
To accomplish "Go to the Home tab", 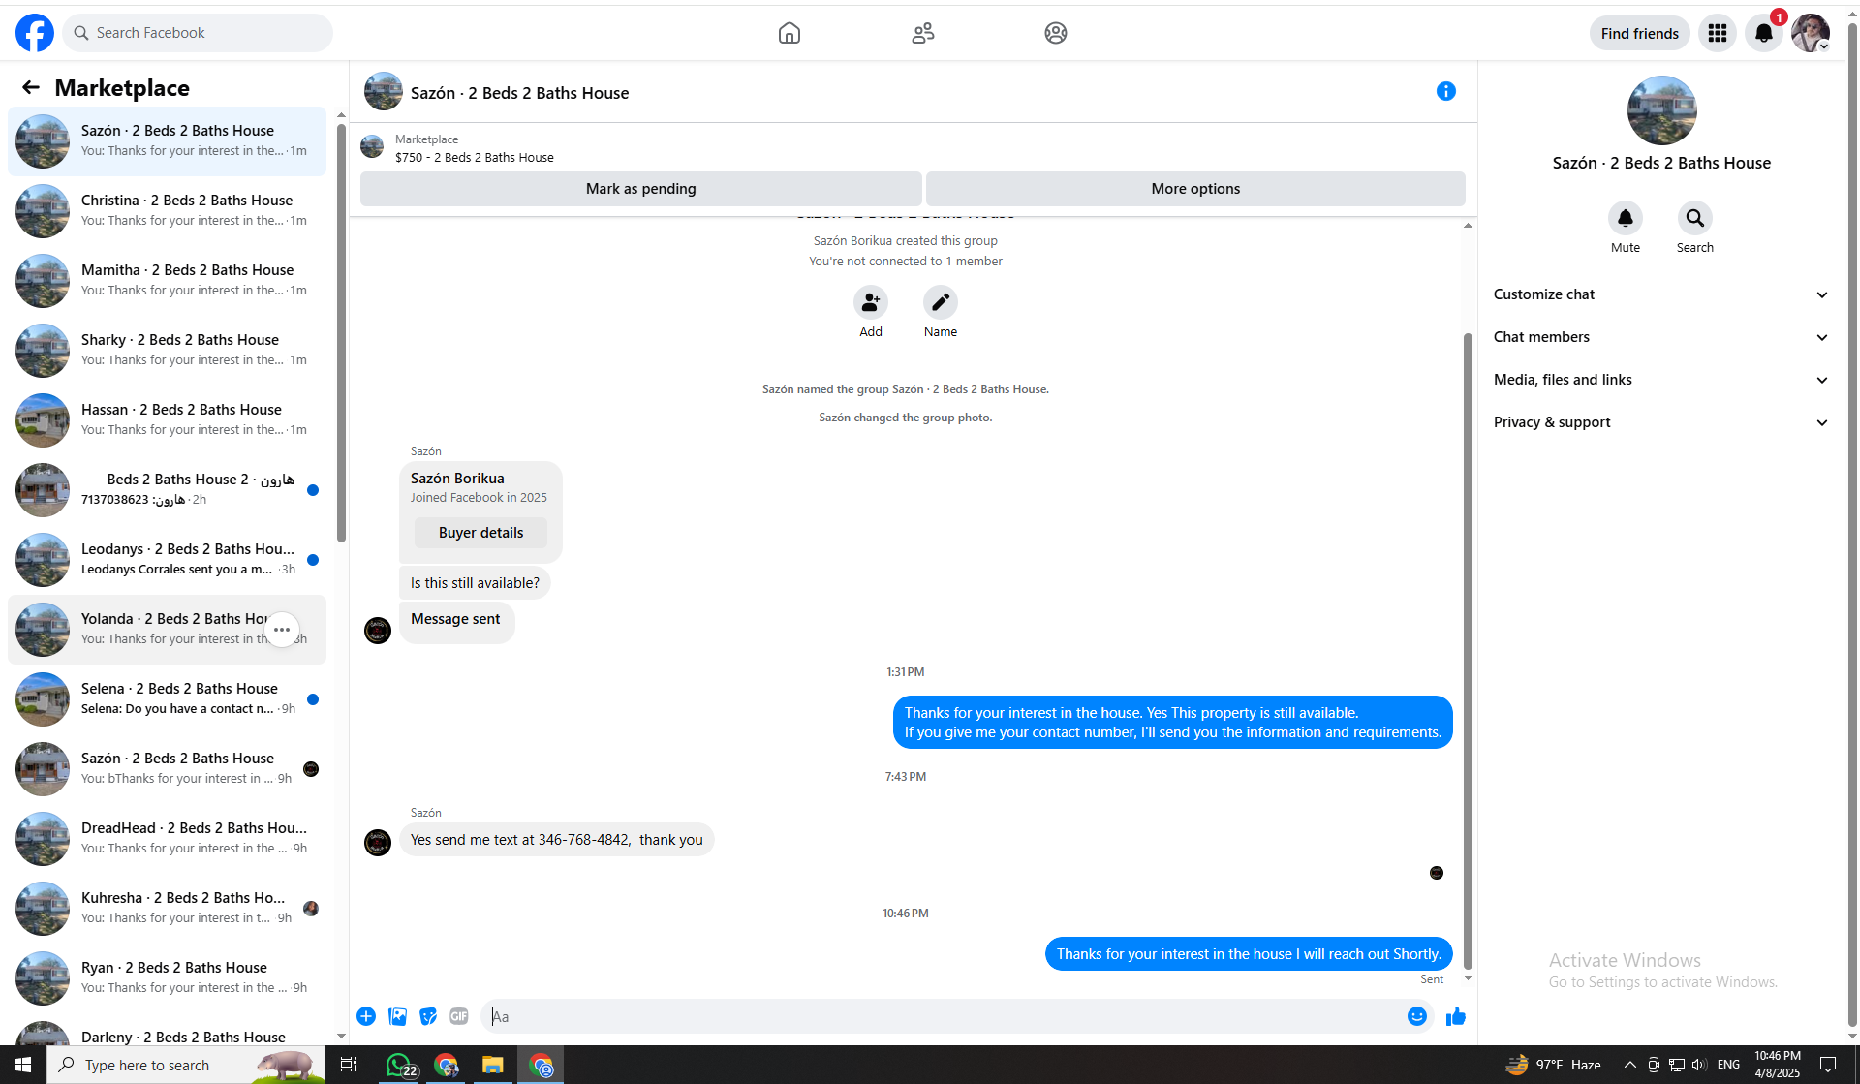I will (x=789, y=34).
